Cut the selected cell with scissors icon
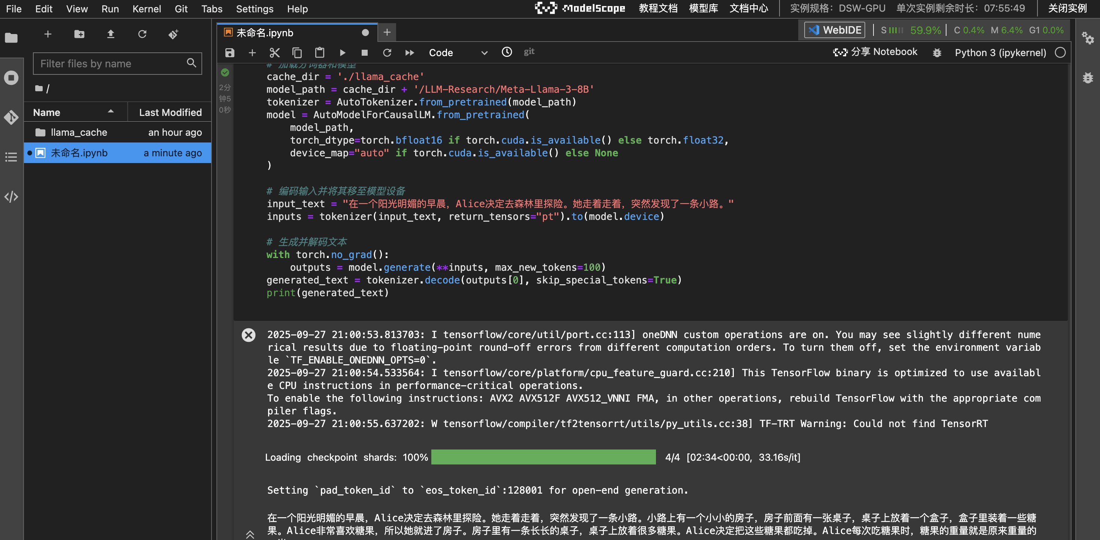The height and width of the screenshot is (540, 1100). pyautogui.click(x=274, y=52)
